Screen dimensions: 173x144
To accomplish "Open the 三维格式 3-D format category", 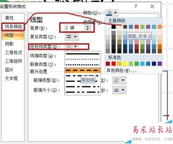I will (x=13, y=52).
